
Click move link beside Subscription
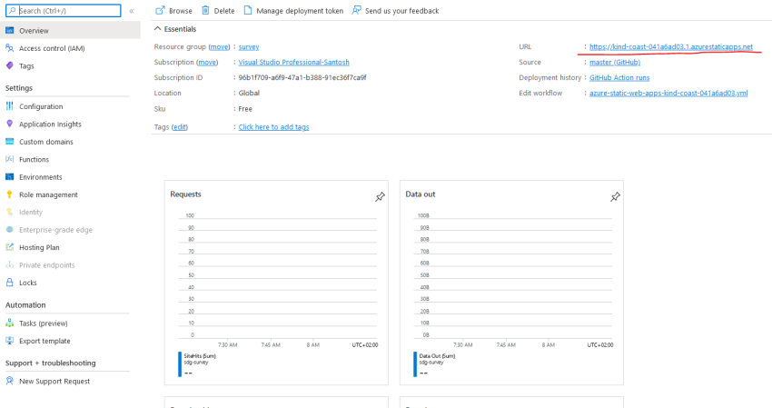coord(207,62)
